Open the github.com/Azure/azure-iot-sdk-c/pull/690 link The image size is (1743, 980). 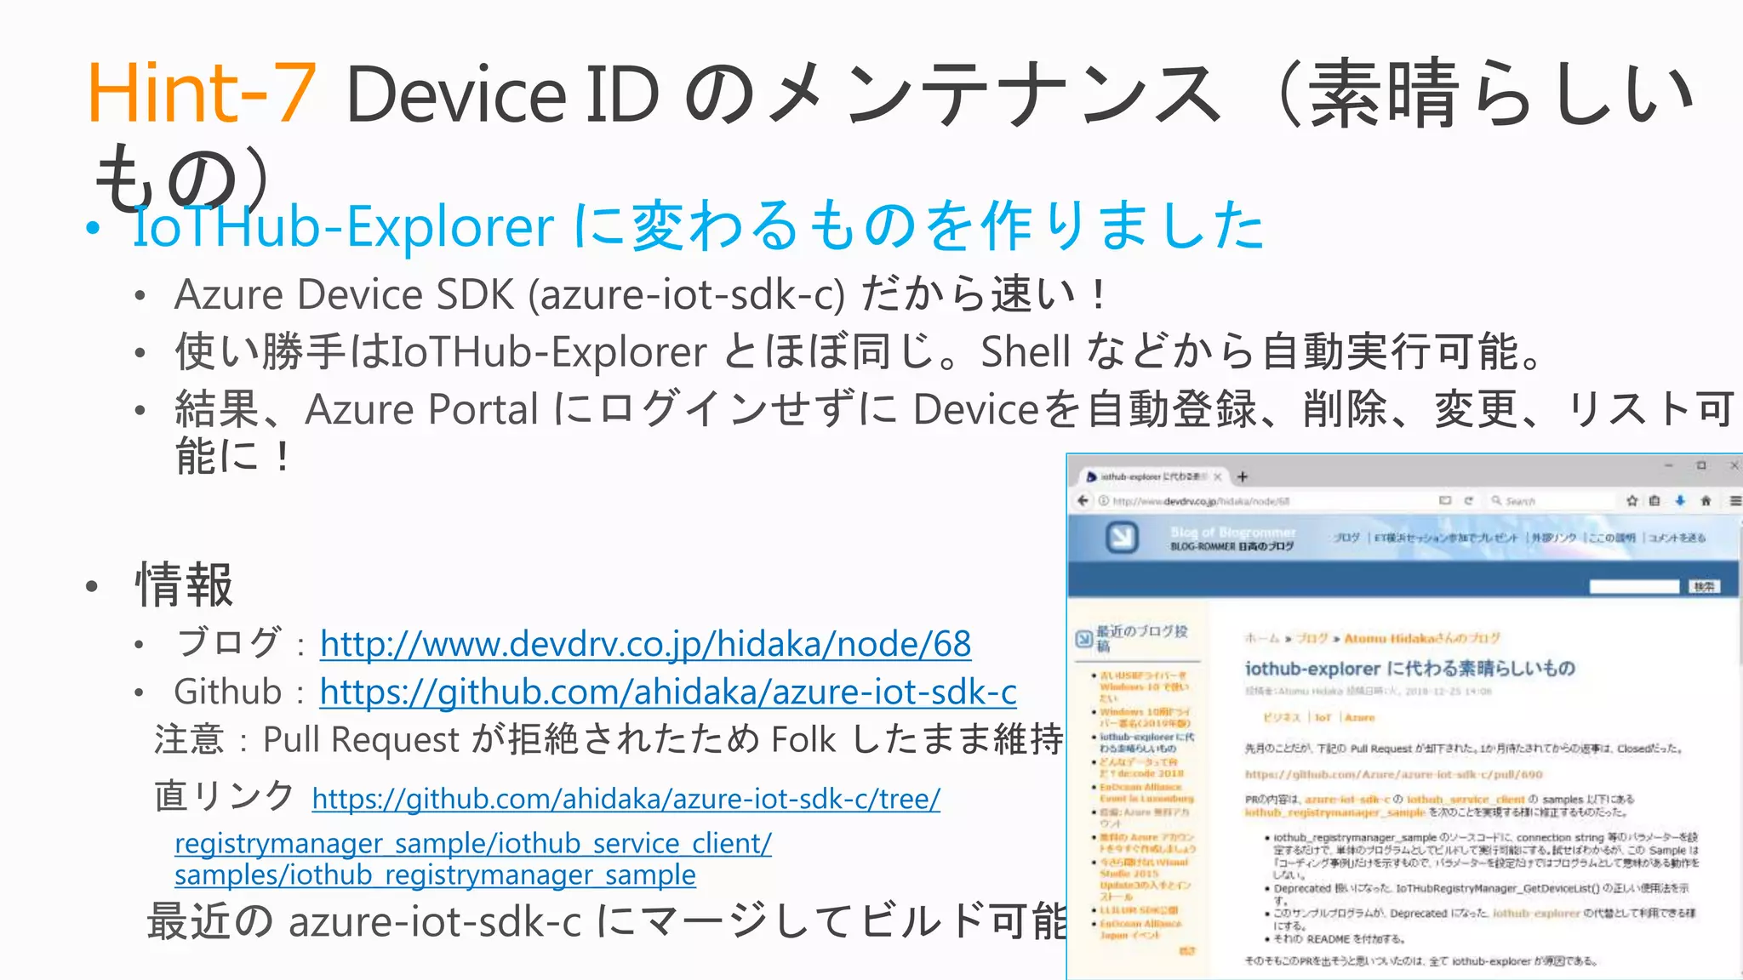tap(1393, 774)
